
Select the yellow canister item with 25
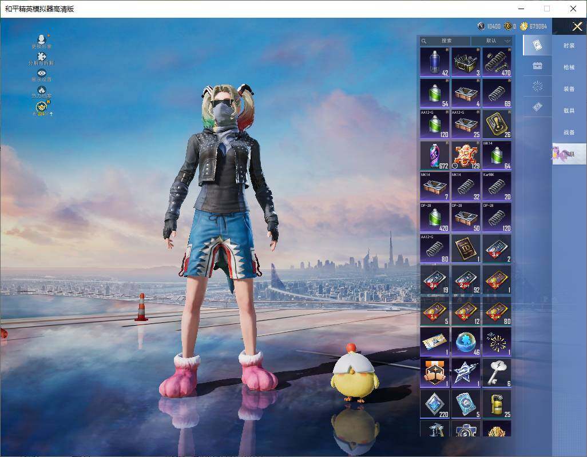click(x=497, y=404)
